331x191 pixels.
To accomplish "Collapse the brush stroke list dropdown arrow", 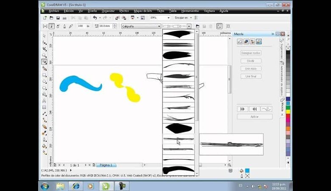I will click(x=189, y=26).
